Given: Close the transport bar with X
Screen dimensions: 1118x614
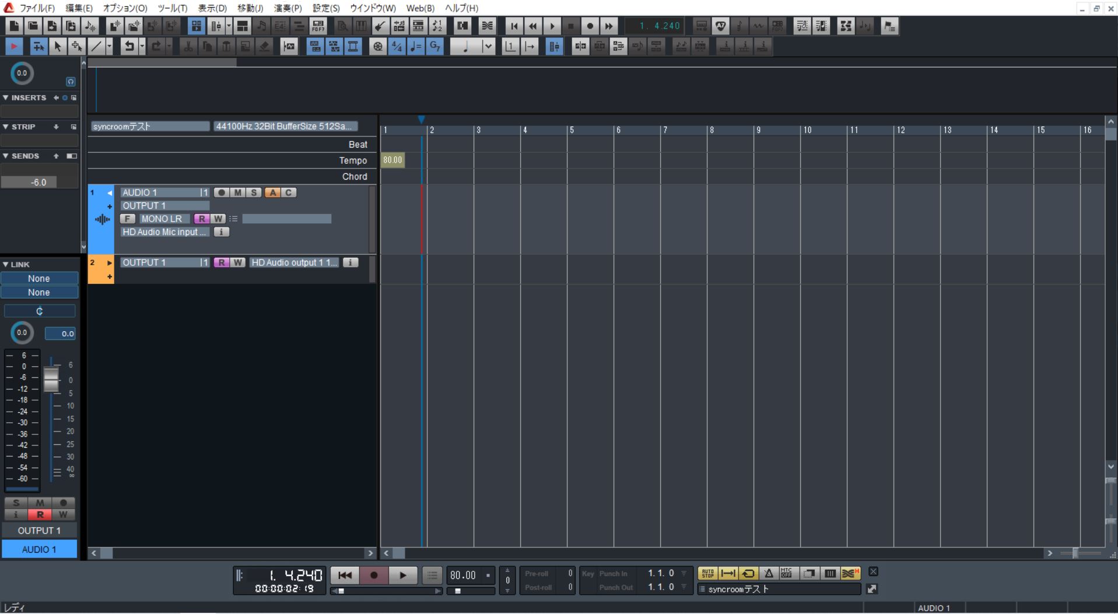Looking at the screenshot, I should pyautogui.click(x=873, y=572).
